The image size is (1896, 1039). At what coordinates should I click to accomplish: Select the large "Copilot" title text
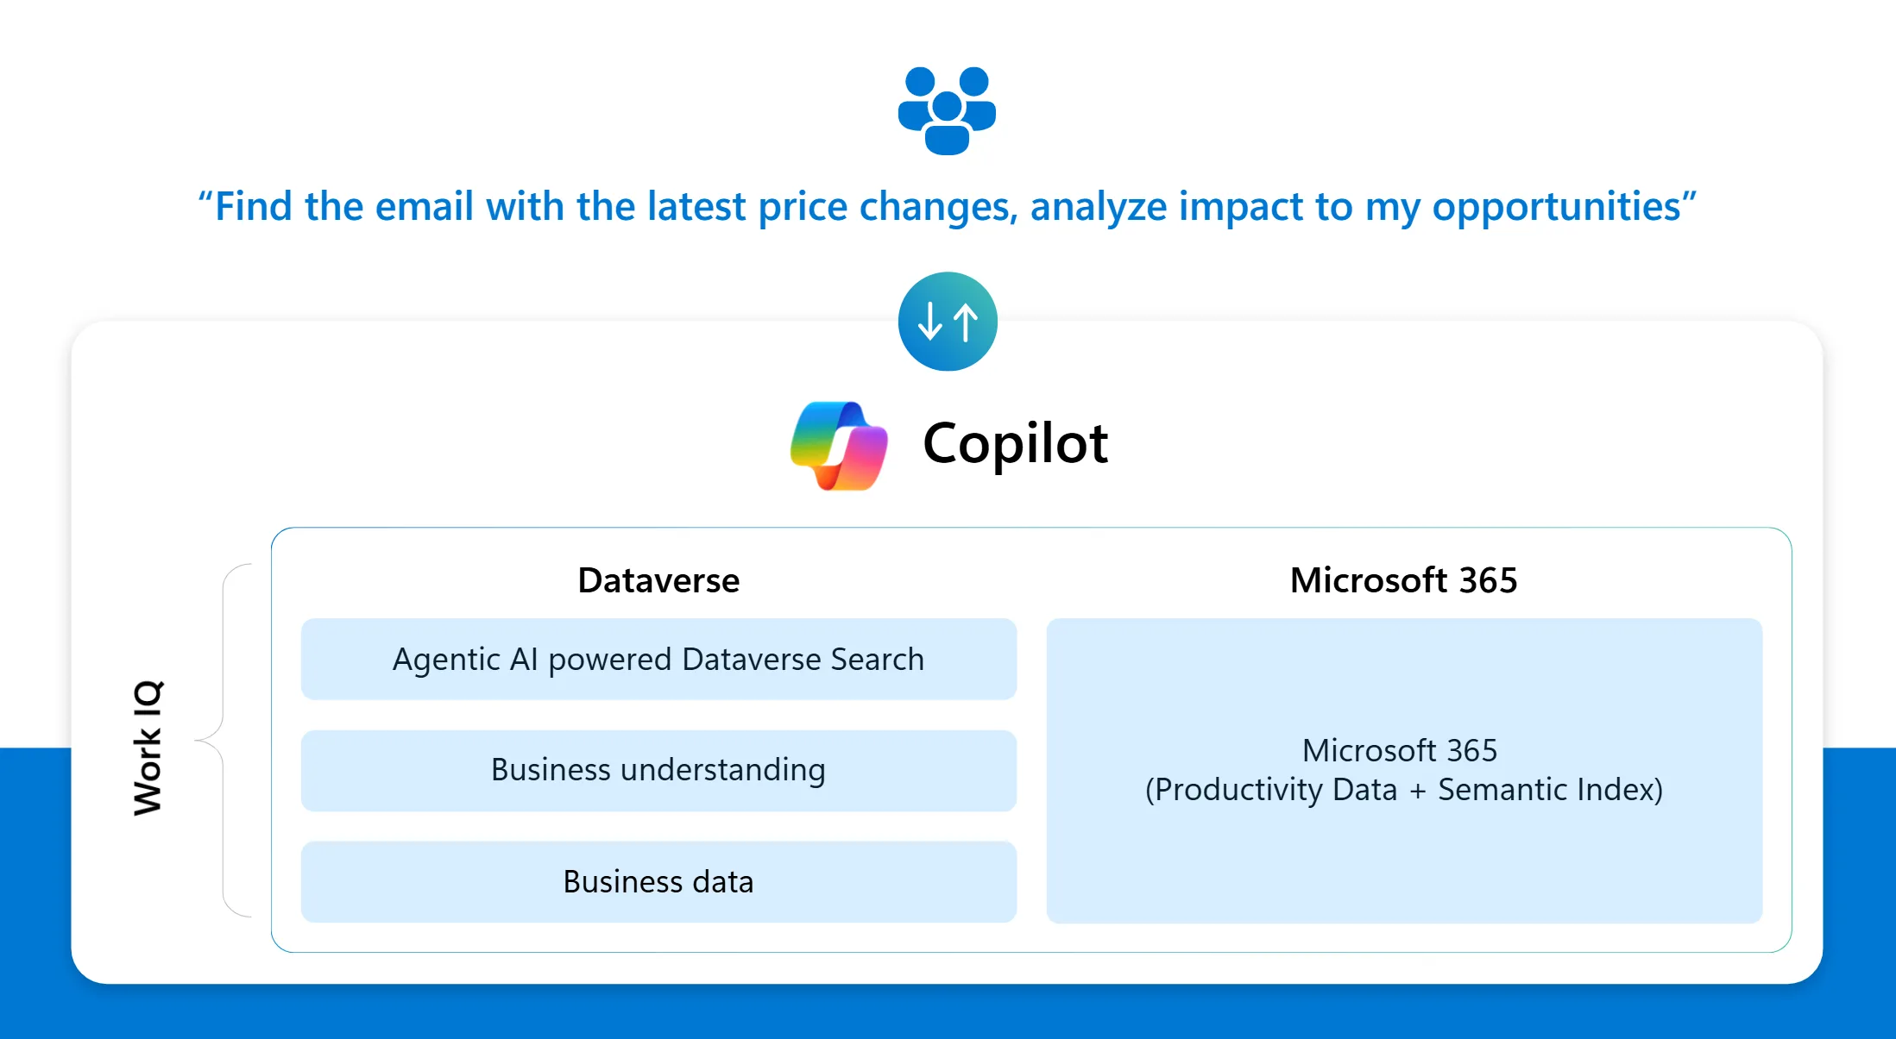pyautogui.click(x=1015, y=444)
